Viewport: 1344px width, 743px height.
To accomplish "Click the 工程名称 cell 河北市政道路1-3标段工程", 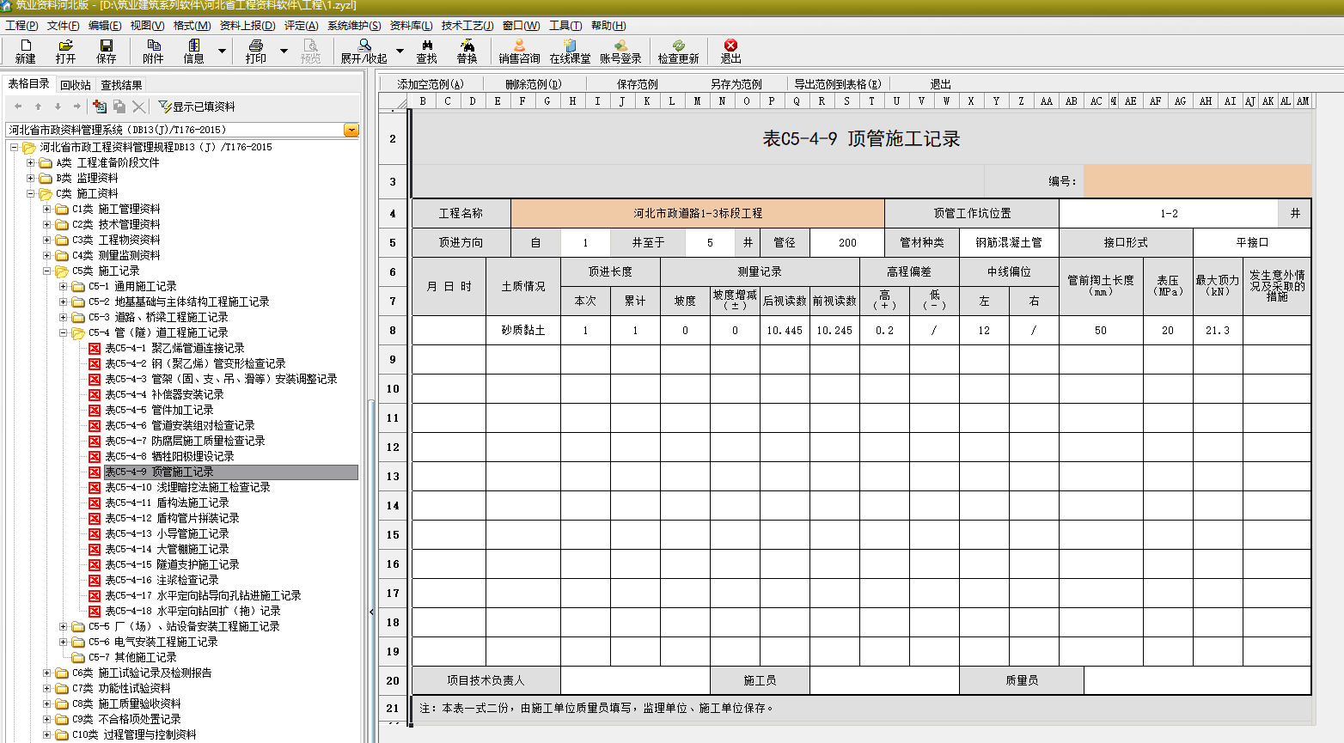I will click(x=698, y=213).
